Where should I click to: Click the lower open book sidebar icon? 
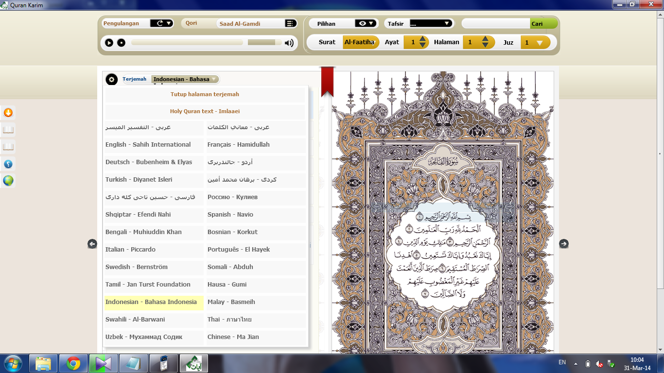click(8, 147)
